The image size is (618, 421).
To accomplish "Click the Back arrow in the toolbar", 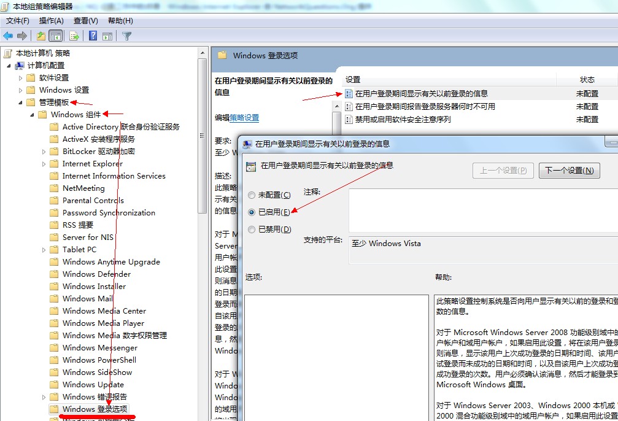I will pos(8,36).
